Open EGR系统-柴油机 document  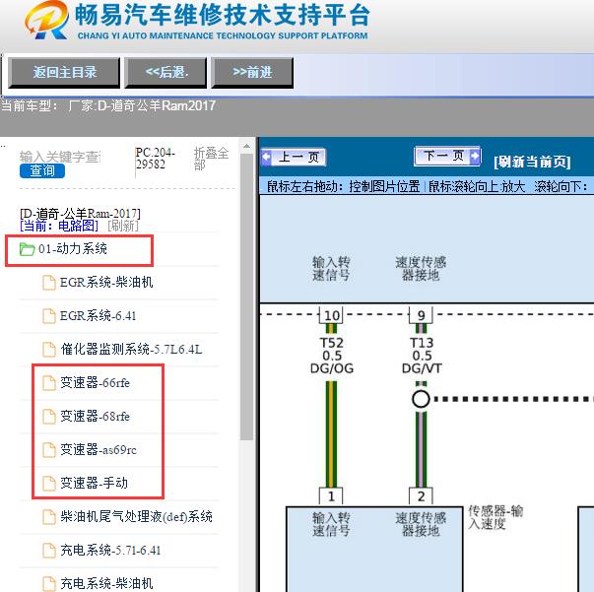[106, 283]
